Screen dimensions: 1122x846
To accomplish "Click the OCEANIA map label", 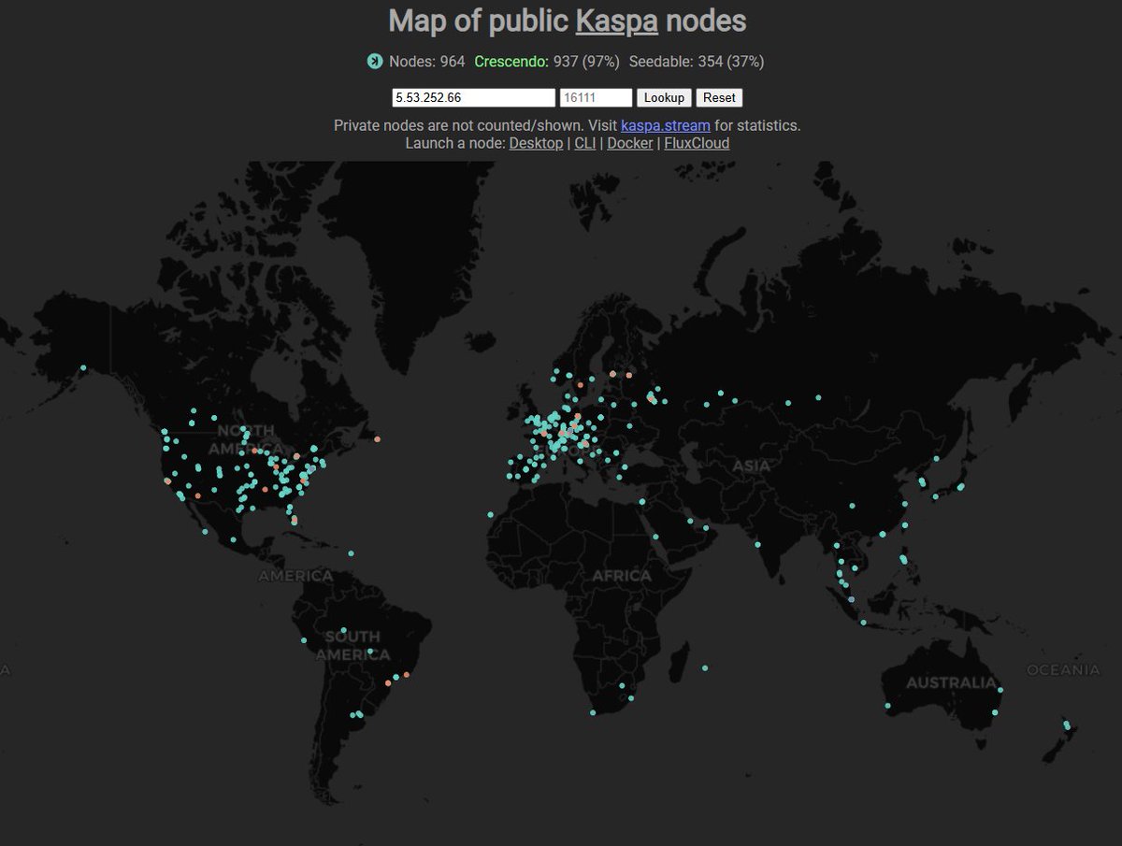I will click(x=1063, y=670).
